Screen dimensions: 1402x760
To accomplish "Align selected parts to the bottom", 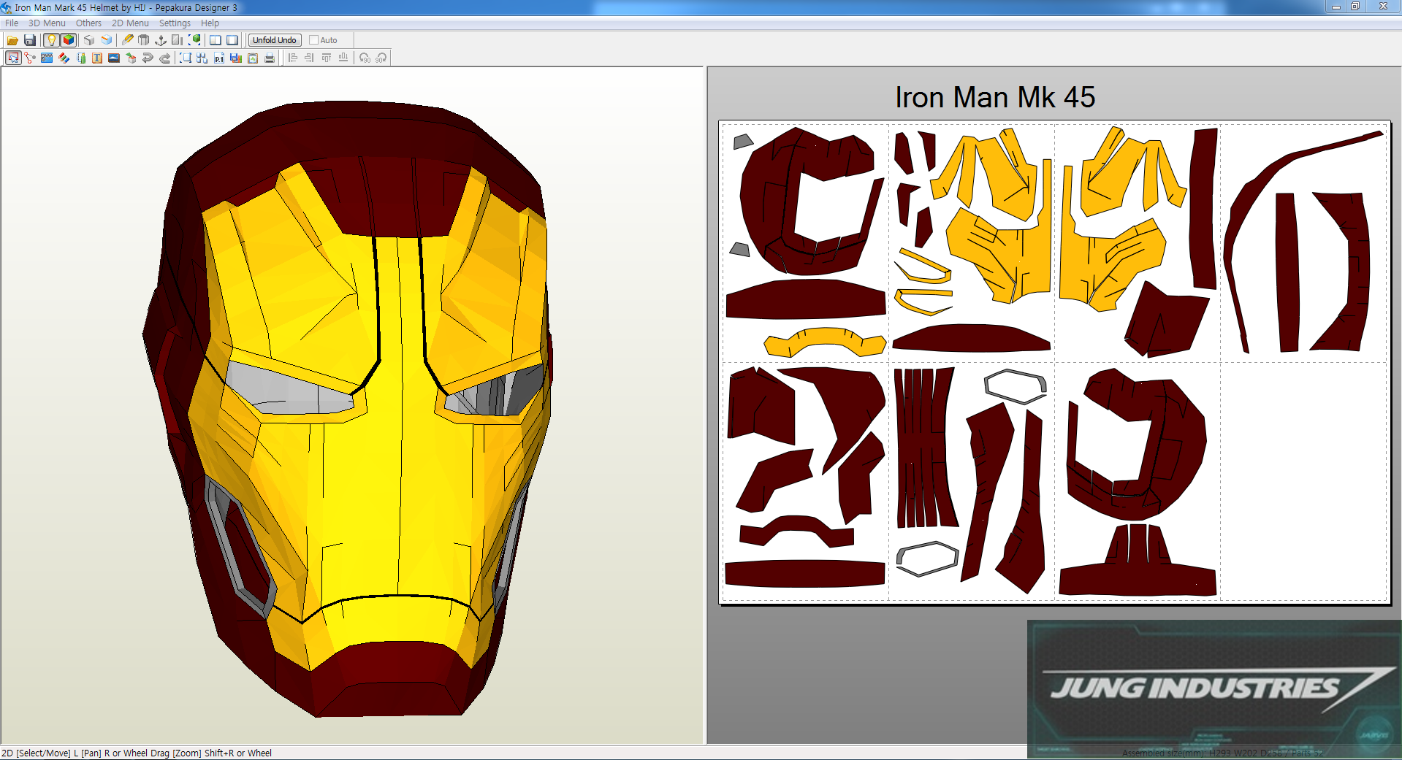I will 343,58.
